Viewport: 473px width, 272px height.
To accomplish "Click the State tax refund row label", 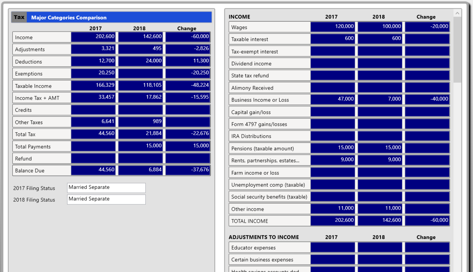I will (x=250, y=76).
